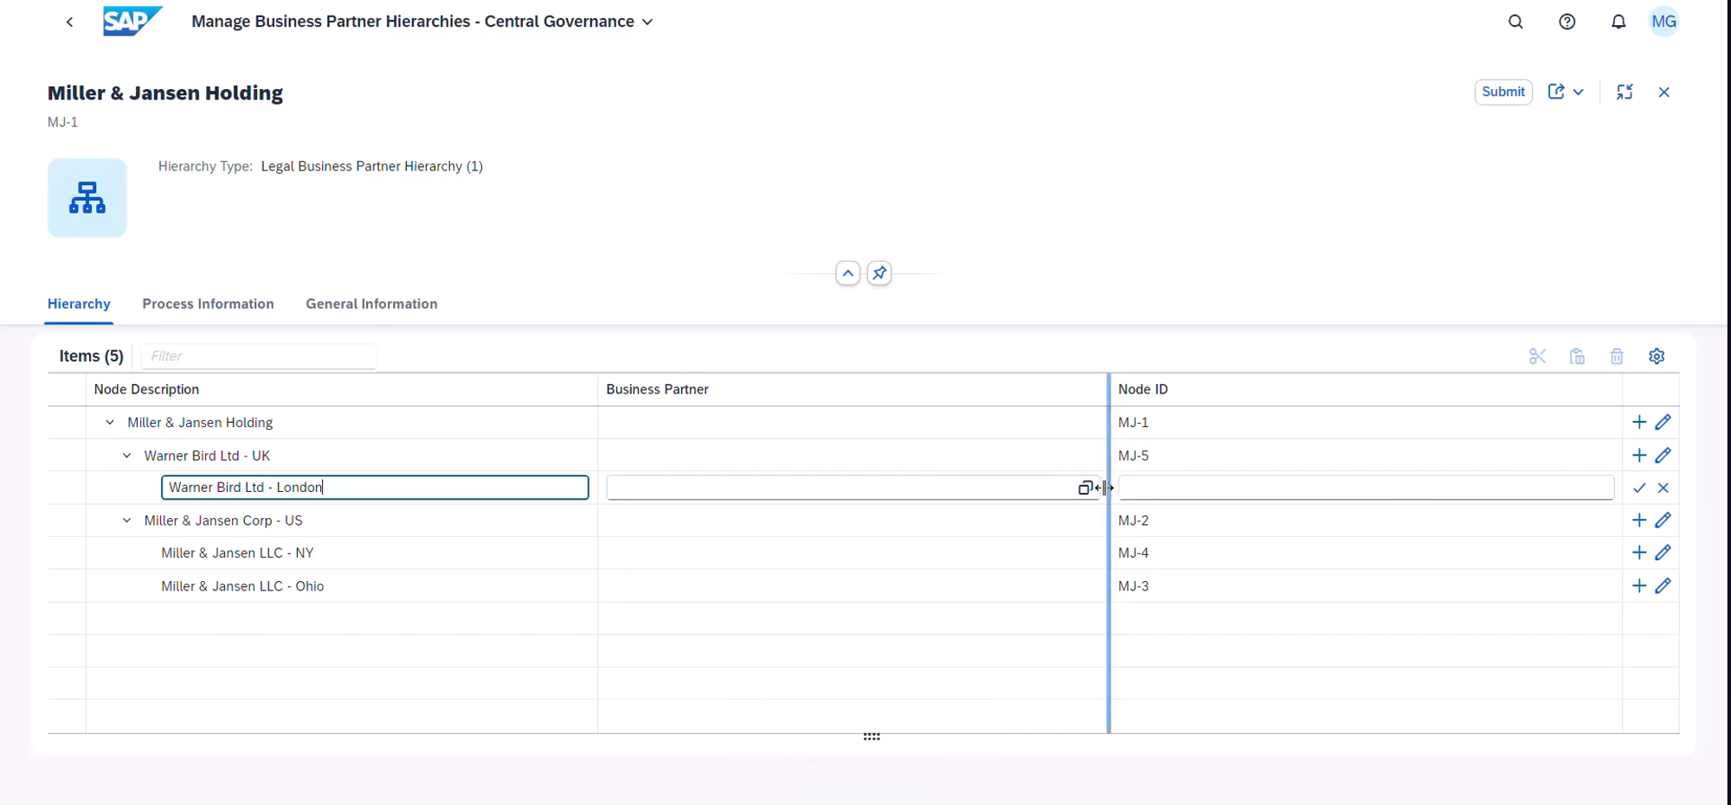Close the Miller & Jansen Holding page
Viewport: 1731px width, 805px height.
click(x=1663, y=92)
